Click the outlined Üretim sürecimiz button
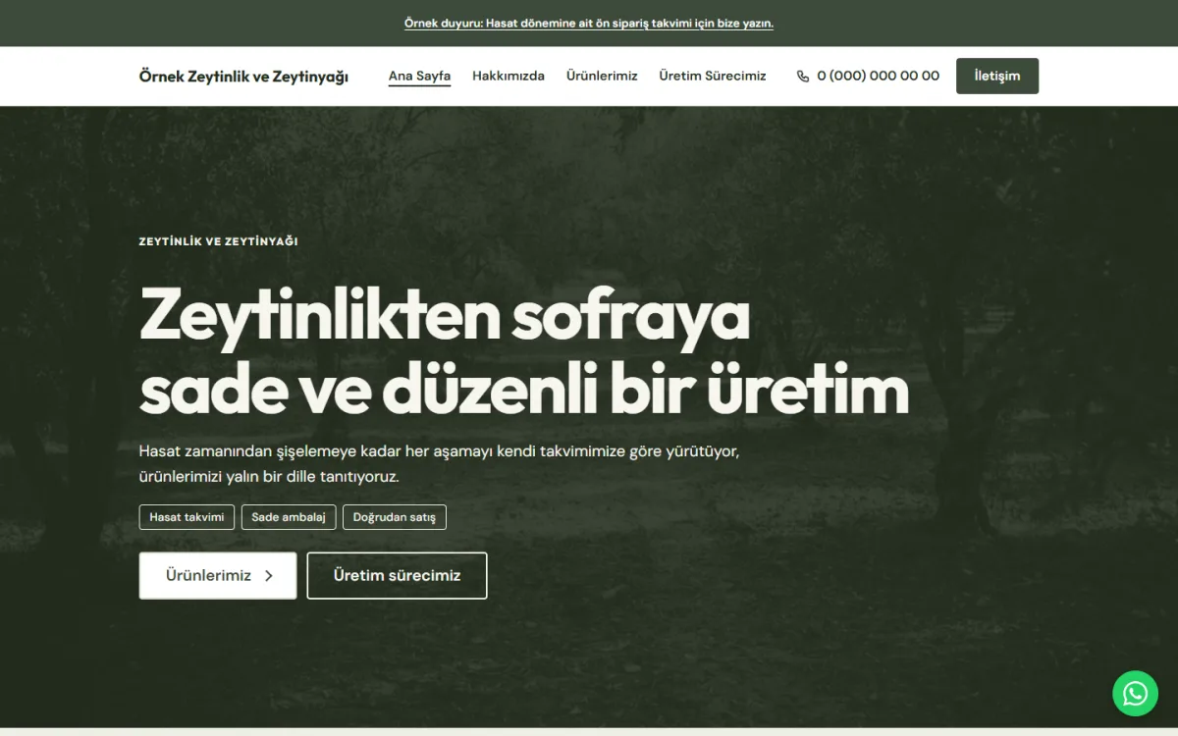The height and width of the screenshot is (736, 1178). coord(397,576)
